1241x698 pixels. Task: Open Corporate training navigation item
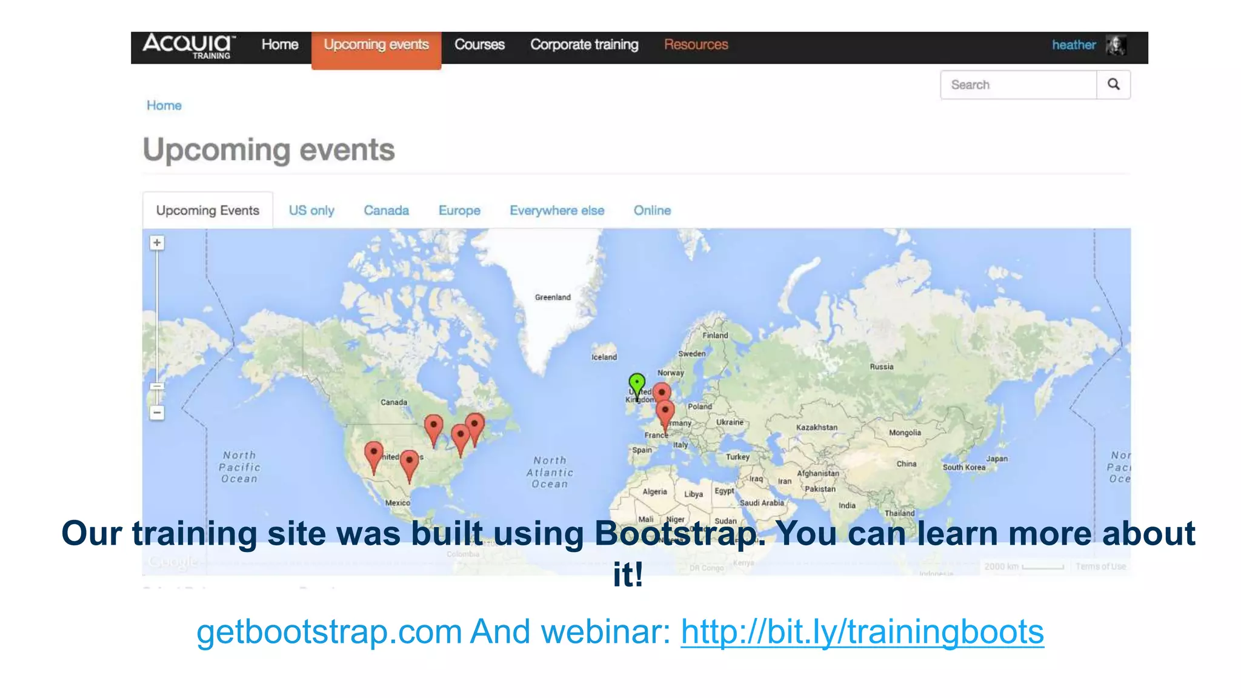tap(584, 45)
